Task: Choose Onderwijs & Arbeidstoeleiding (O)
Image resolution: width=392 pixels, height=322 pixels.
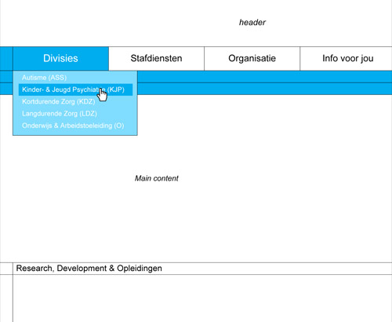Action: [73, 126]
